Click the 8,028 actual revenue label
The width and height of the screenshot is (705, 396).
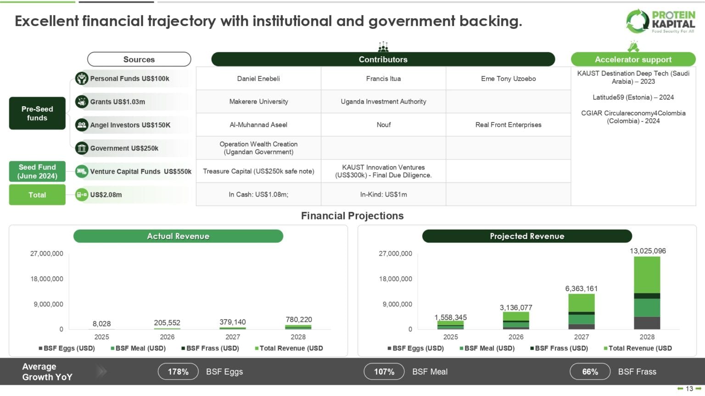coord(101,324)
